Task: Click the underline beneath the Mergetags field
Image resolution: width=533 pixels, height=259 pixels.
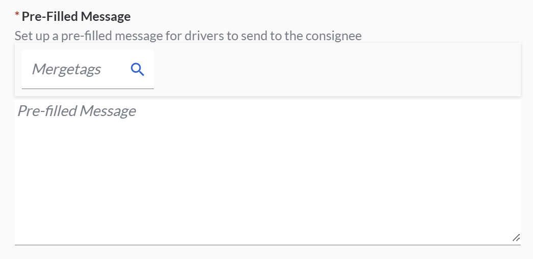Action: [88, 89]
